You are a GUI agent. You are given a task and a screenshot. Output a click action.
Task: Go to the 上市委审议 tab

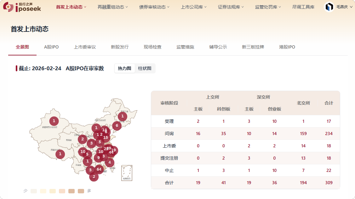click(85, 47)
